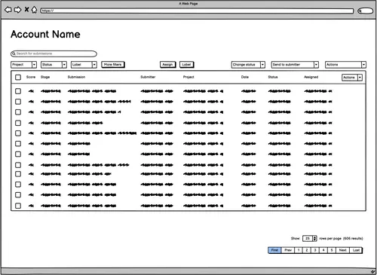Image resolution: width=377 pixels, height=275 pixels.
Task: Sort by the Submitter column header
Action: (x=148, y=77)
